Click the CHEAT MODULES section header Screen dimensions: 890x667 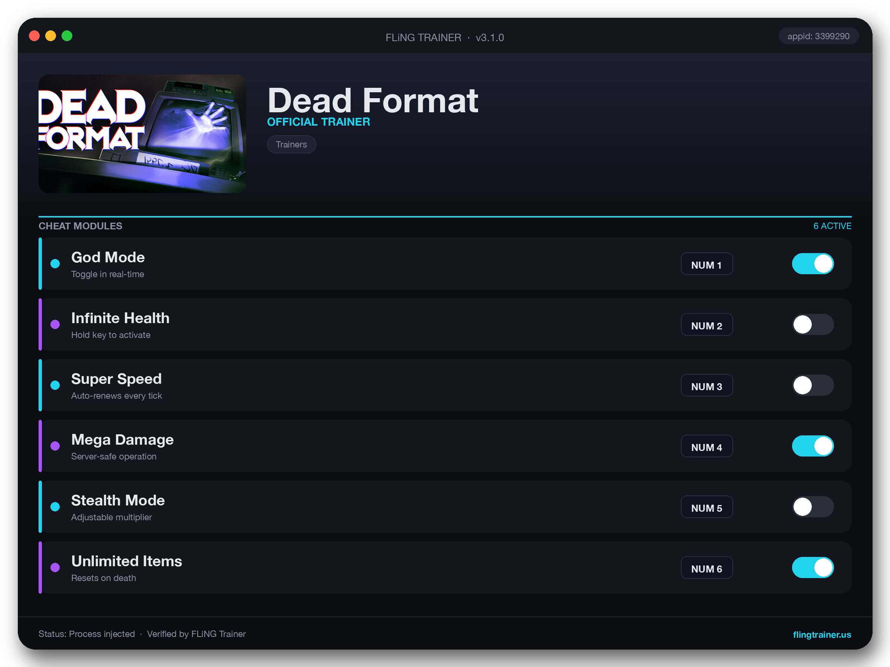click(80, 226)
